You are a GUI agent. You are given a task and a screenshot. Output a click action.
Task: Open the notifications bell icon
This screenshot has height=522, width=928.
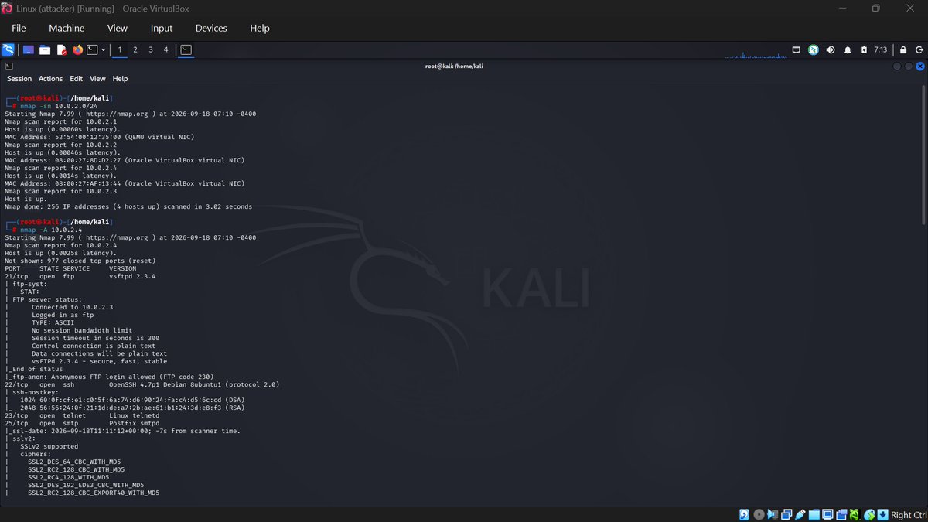[x=848, y=50]
